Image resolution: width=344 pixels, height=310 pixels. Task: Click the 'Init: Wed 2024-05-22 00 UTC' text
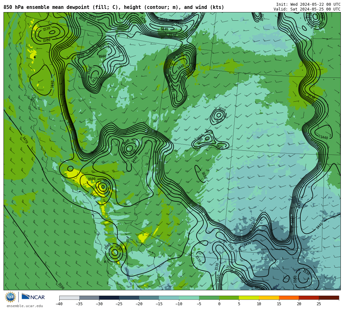click(308, 4)
